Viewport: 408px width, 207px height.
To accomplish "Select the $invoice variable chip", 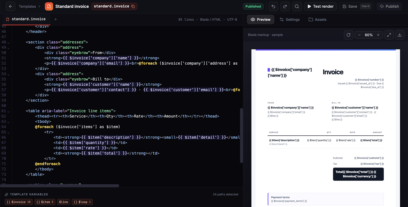I will 18,202.
